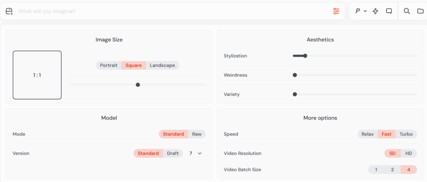Viewport: 427px width, 182px height.
Task: Click the add image icon in prompt bar
Action: (x=9, y=11)
